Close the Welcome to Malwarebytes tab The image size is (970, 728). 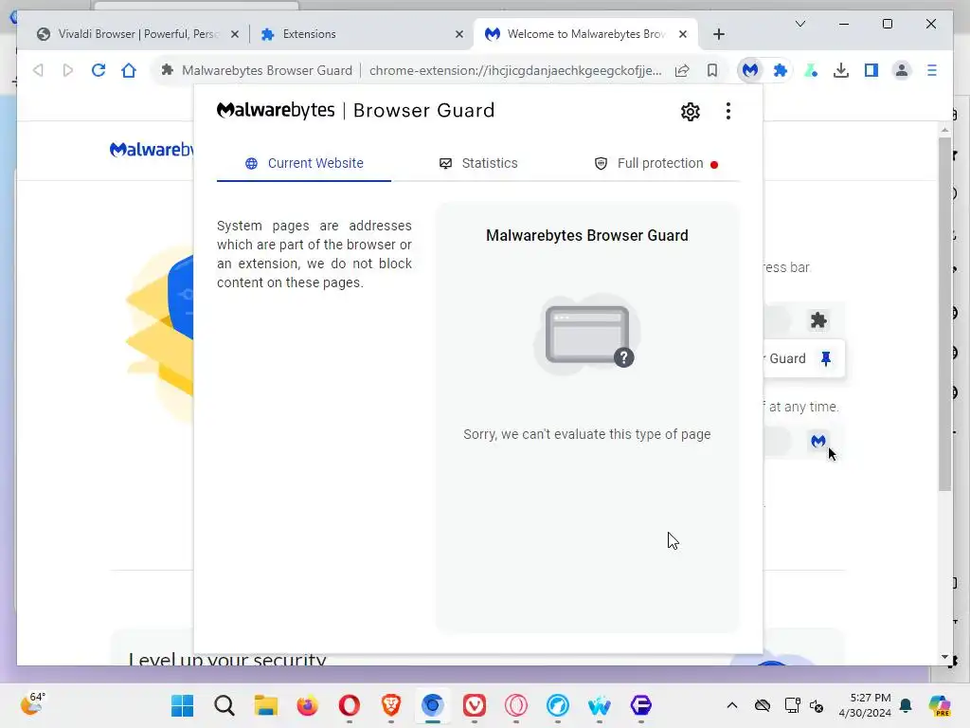click(x=683, y=35)
